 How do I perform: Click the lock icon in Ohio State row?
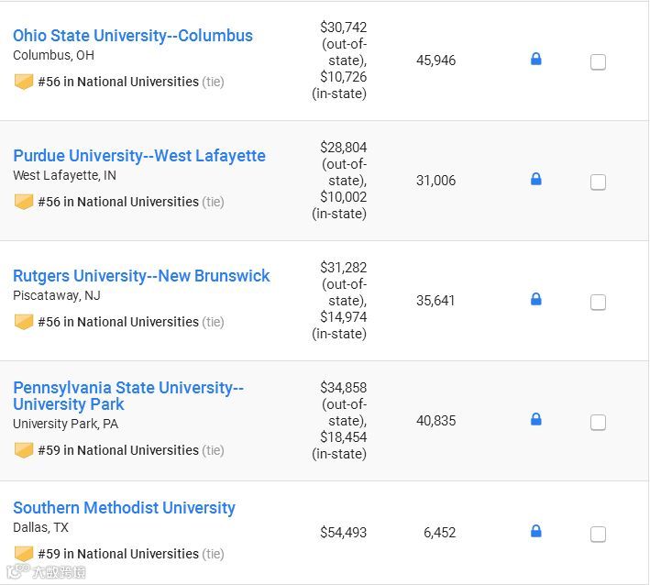pyautogui.click(x=536, y=60)
